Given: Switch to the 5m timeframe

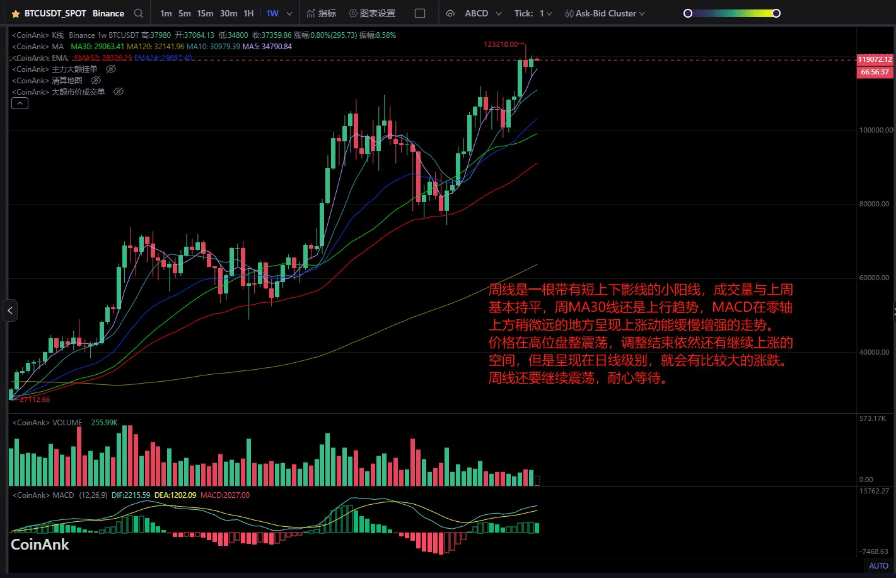Looking at the screenshot, I should 184,13.
